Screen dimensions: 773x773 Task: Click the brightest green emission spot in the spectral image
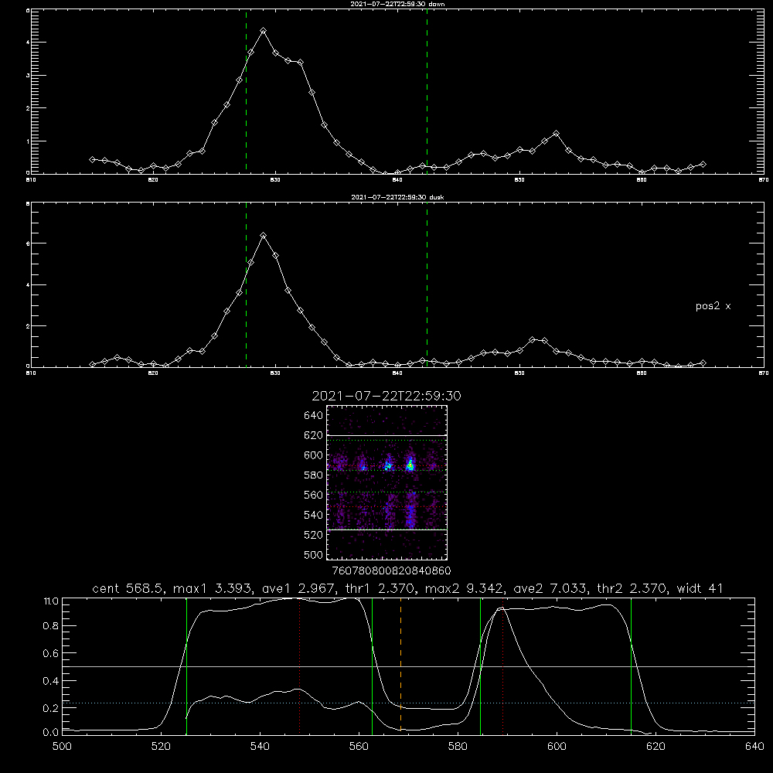click(410, 465)
